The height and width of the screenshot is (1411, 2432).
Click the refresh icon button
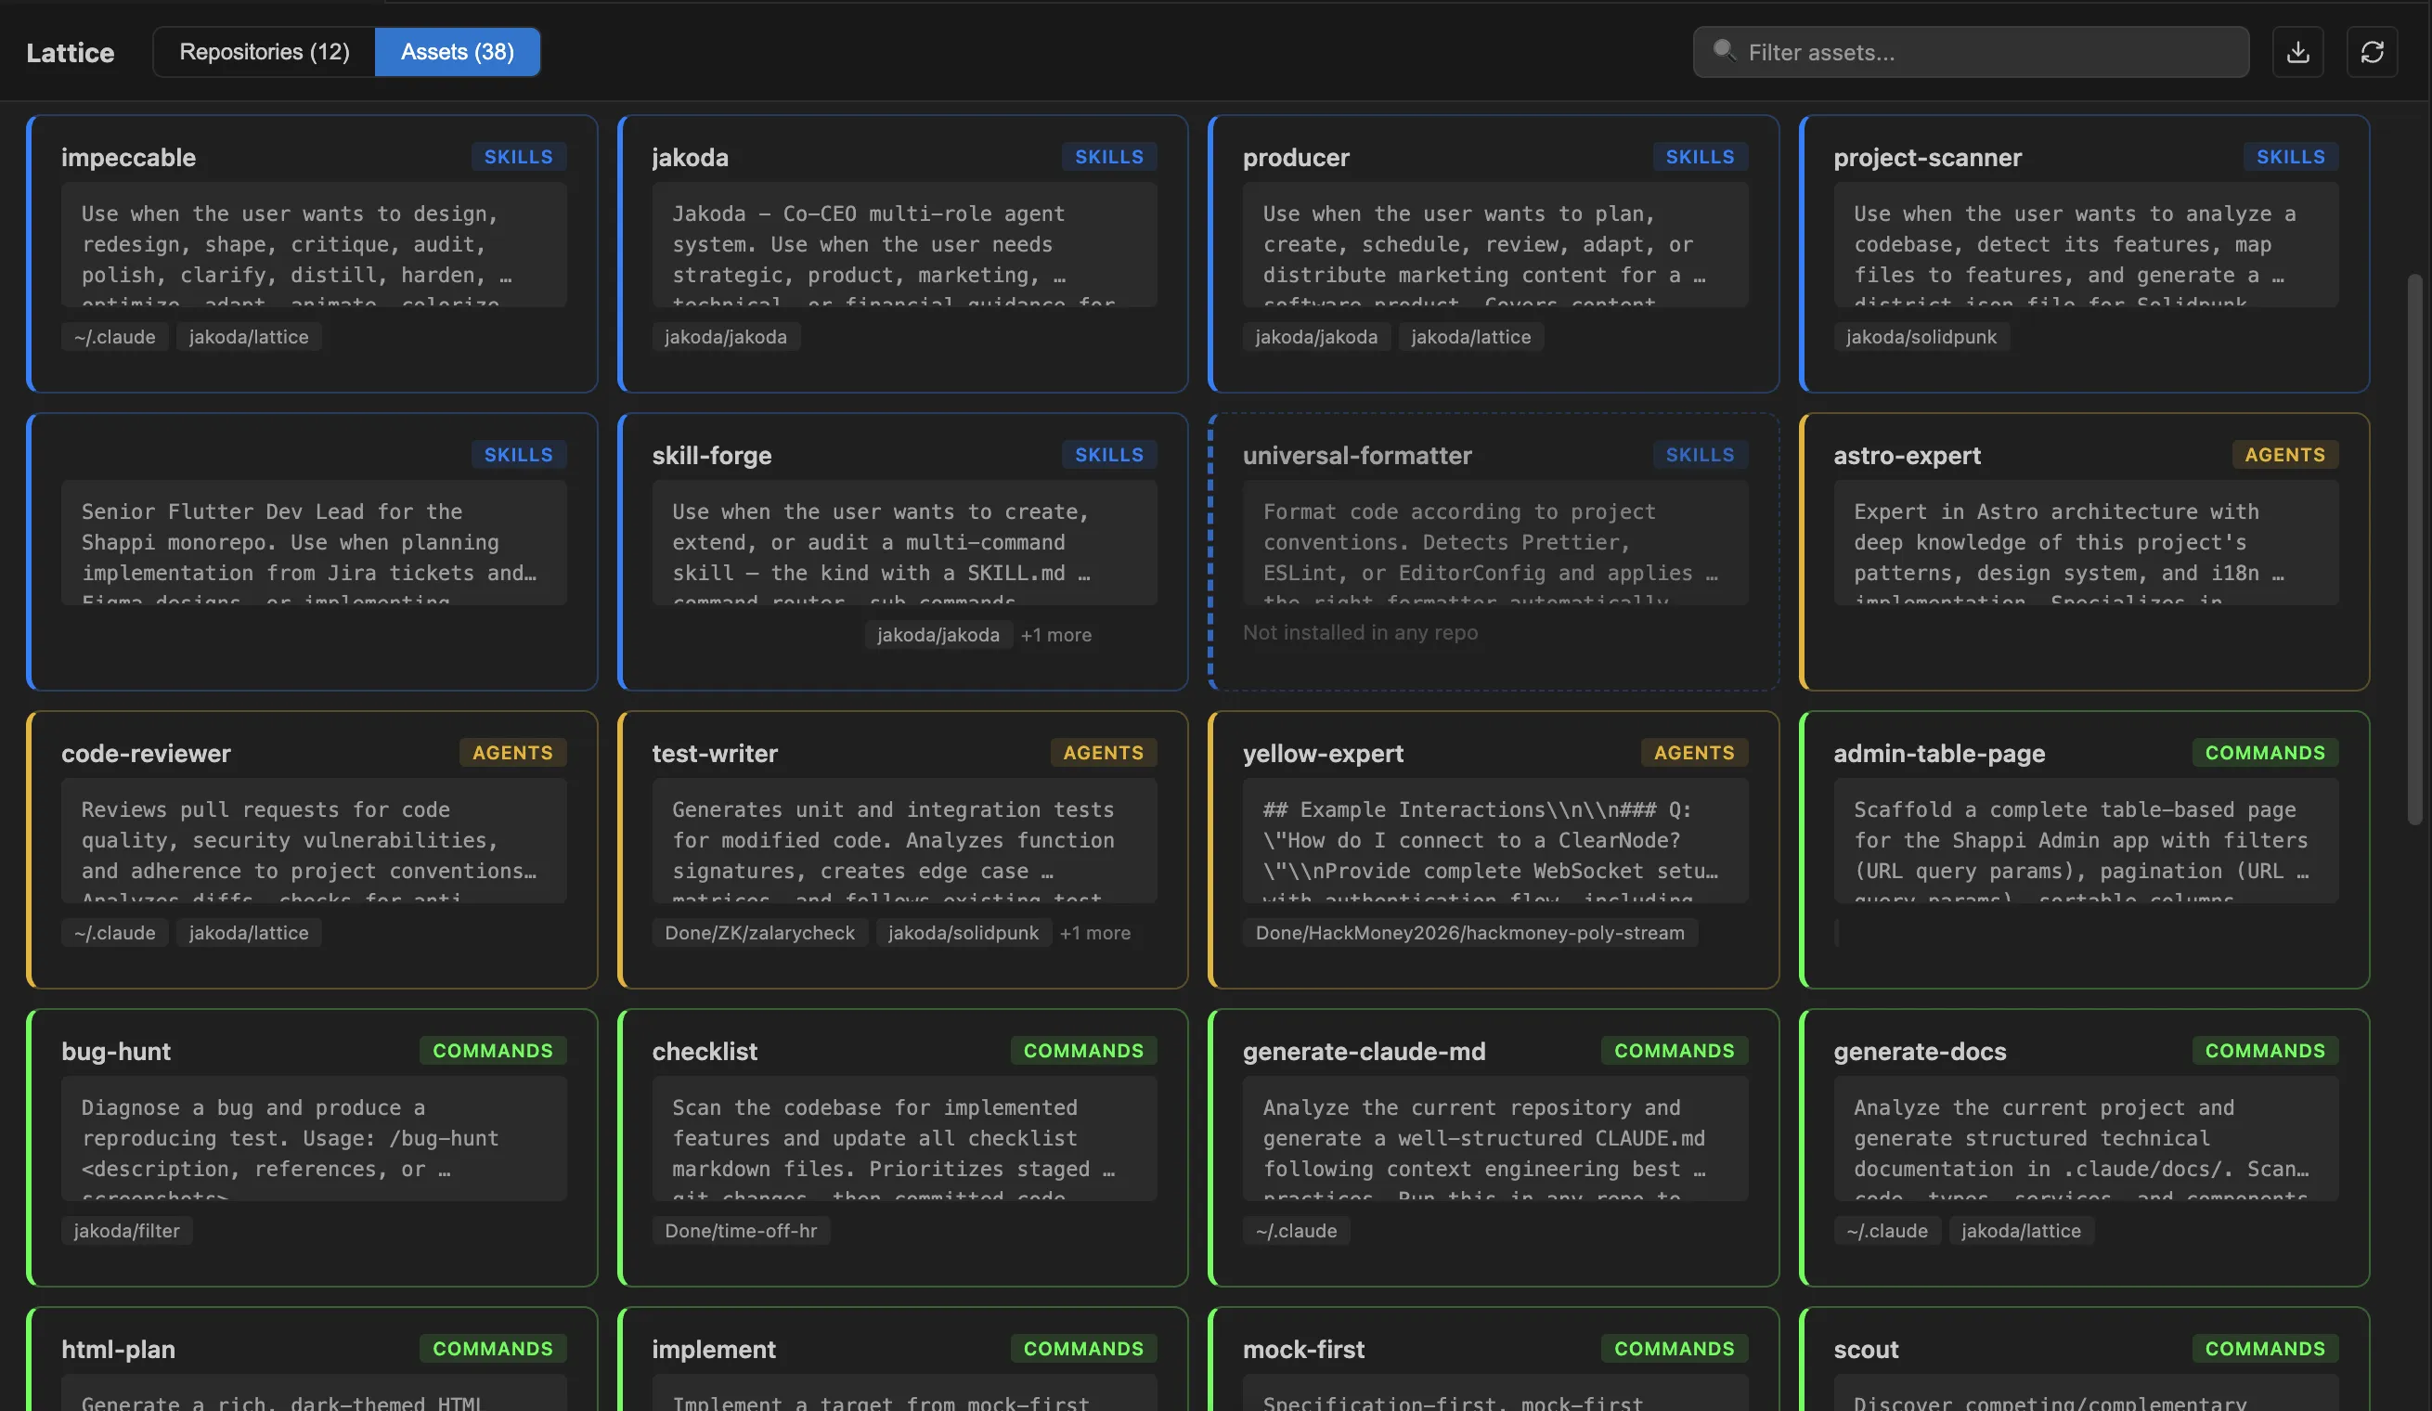(2373, 52)
